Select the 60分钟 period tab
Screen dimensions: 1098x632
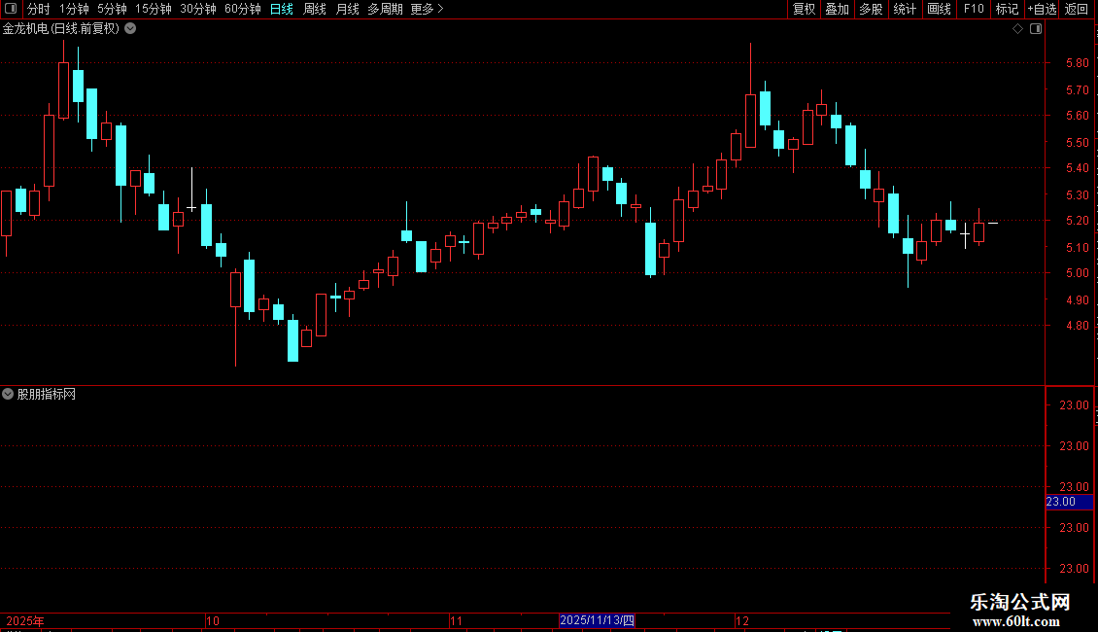243,9
